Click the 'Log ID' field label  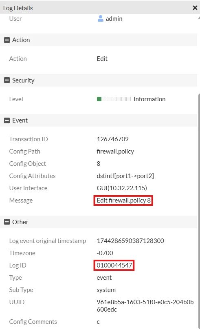(18, 265)
